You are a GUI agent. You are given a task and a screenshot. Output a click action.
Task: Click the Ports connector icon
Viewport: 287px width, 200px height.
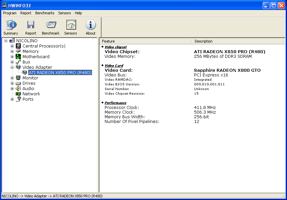(18, 99)
